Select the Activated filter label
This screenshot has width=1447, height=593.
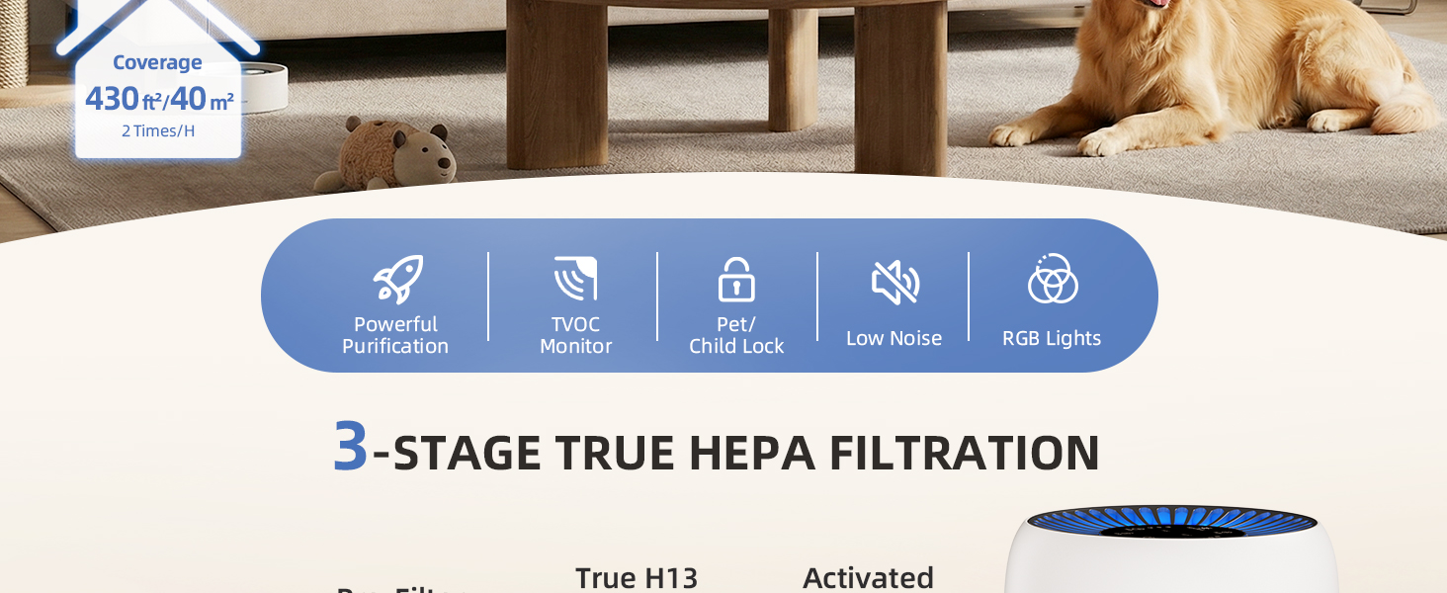tap(869, 577)
